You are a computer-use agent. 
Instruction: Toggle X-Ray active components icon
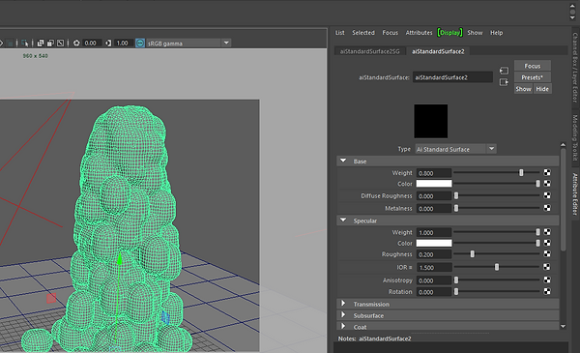(x=50, y=43)
